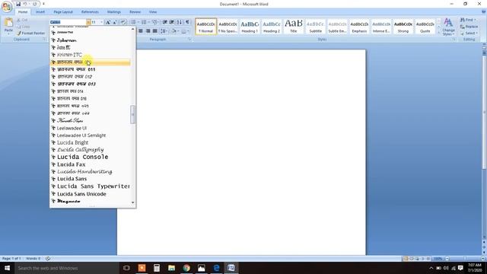Image resolution: width=487 pixels, height=274 pixels.
Task: Open the Paragraph dialog launcher
Action: [x=189, y=40]
